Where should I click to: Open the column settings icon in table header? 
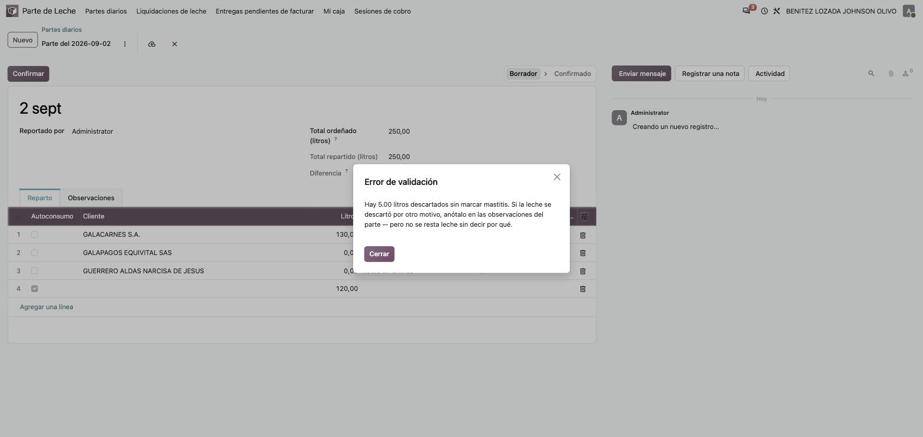click(585, 217)
